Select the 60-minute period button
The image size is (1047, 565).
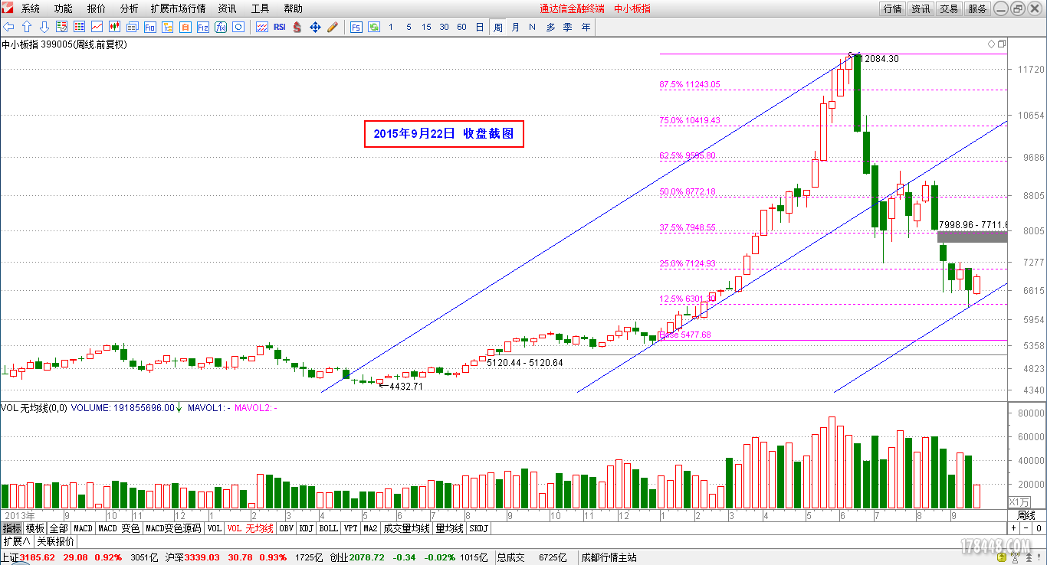[x=461, y=27]
